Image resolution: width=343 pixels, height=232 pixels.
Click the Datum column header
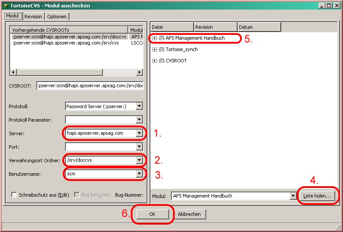(x=259, y=27)
